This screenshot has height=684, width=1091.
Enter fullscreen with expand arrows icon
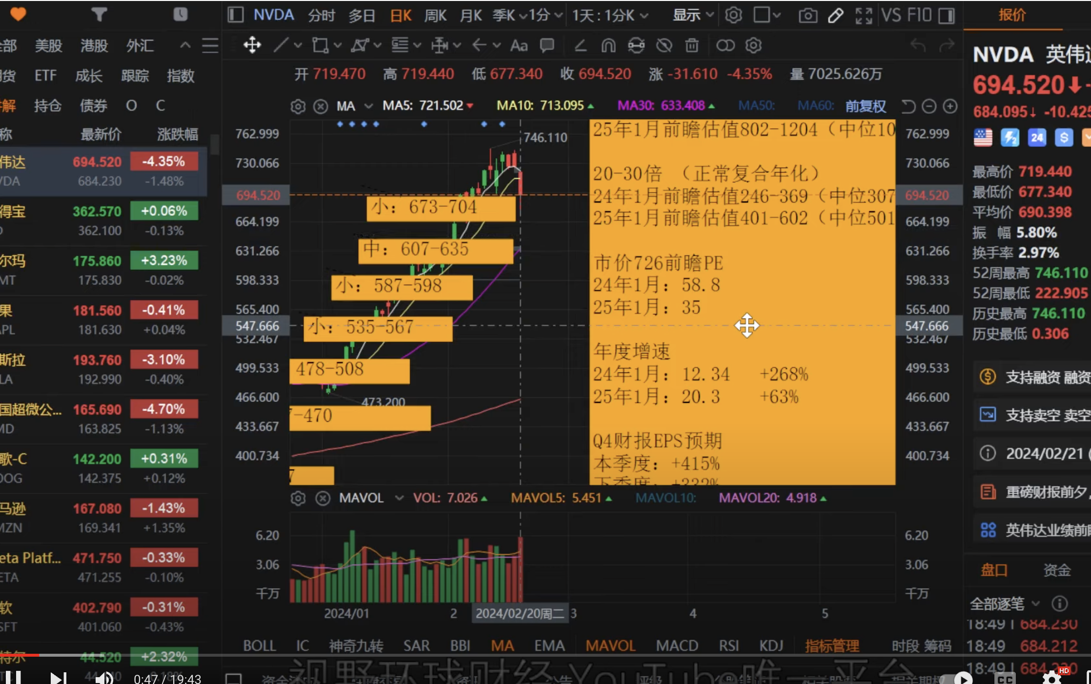click(864, 16)
